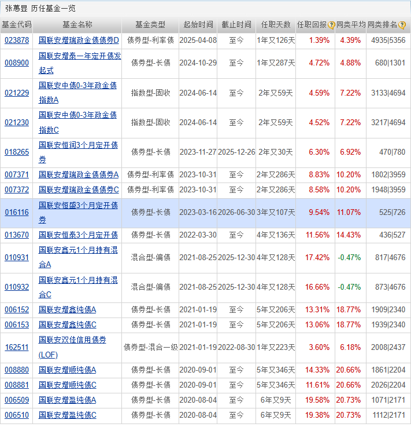Viewport: 411px width, 427px height.
Task: Open fund code 013670 link
Action: tap(17, 235)
